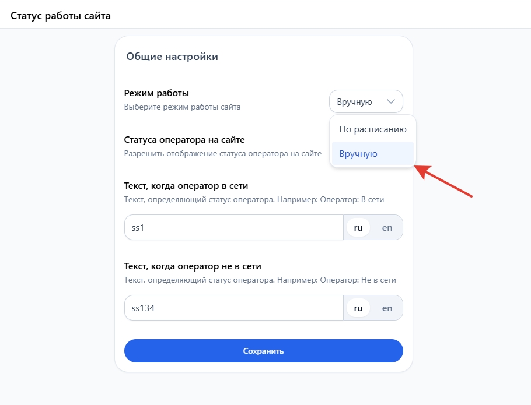531x405 pixels.
Task: Click the Текст, когда оператор в сети label
Action: 186,186
